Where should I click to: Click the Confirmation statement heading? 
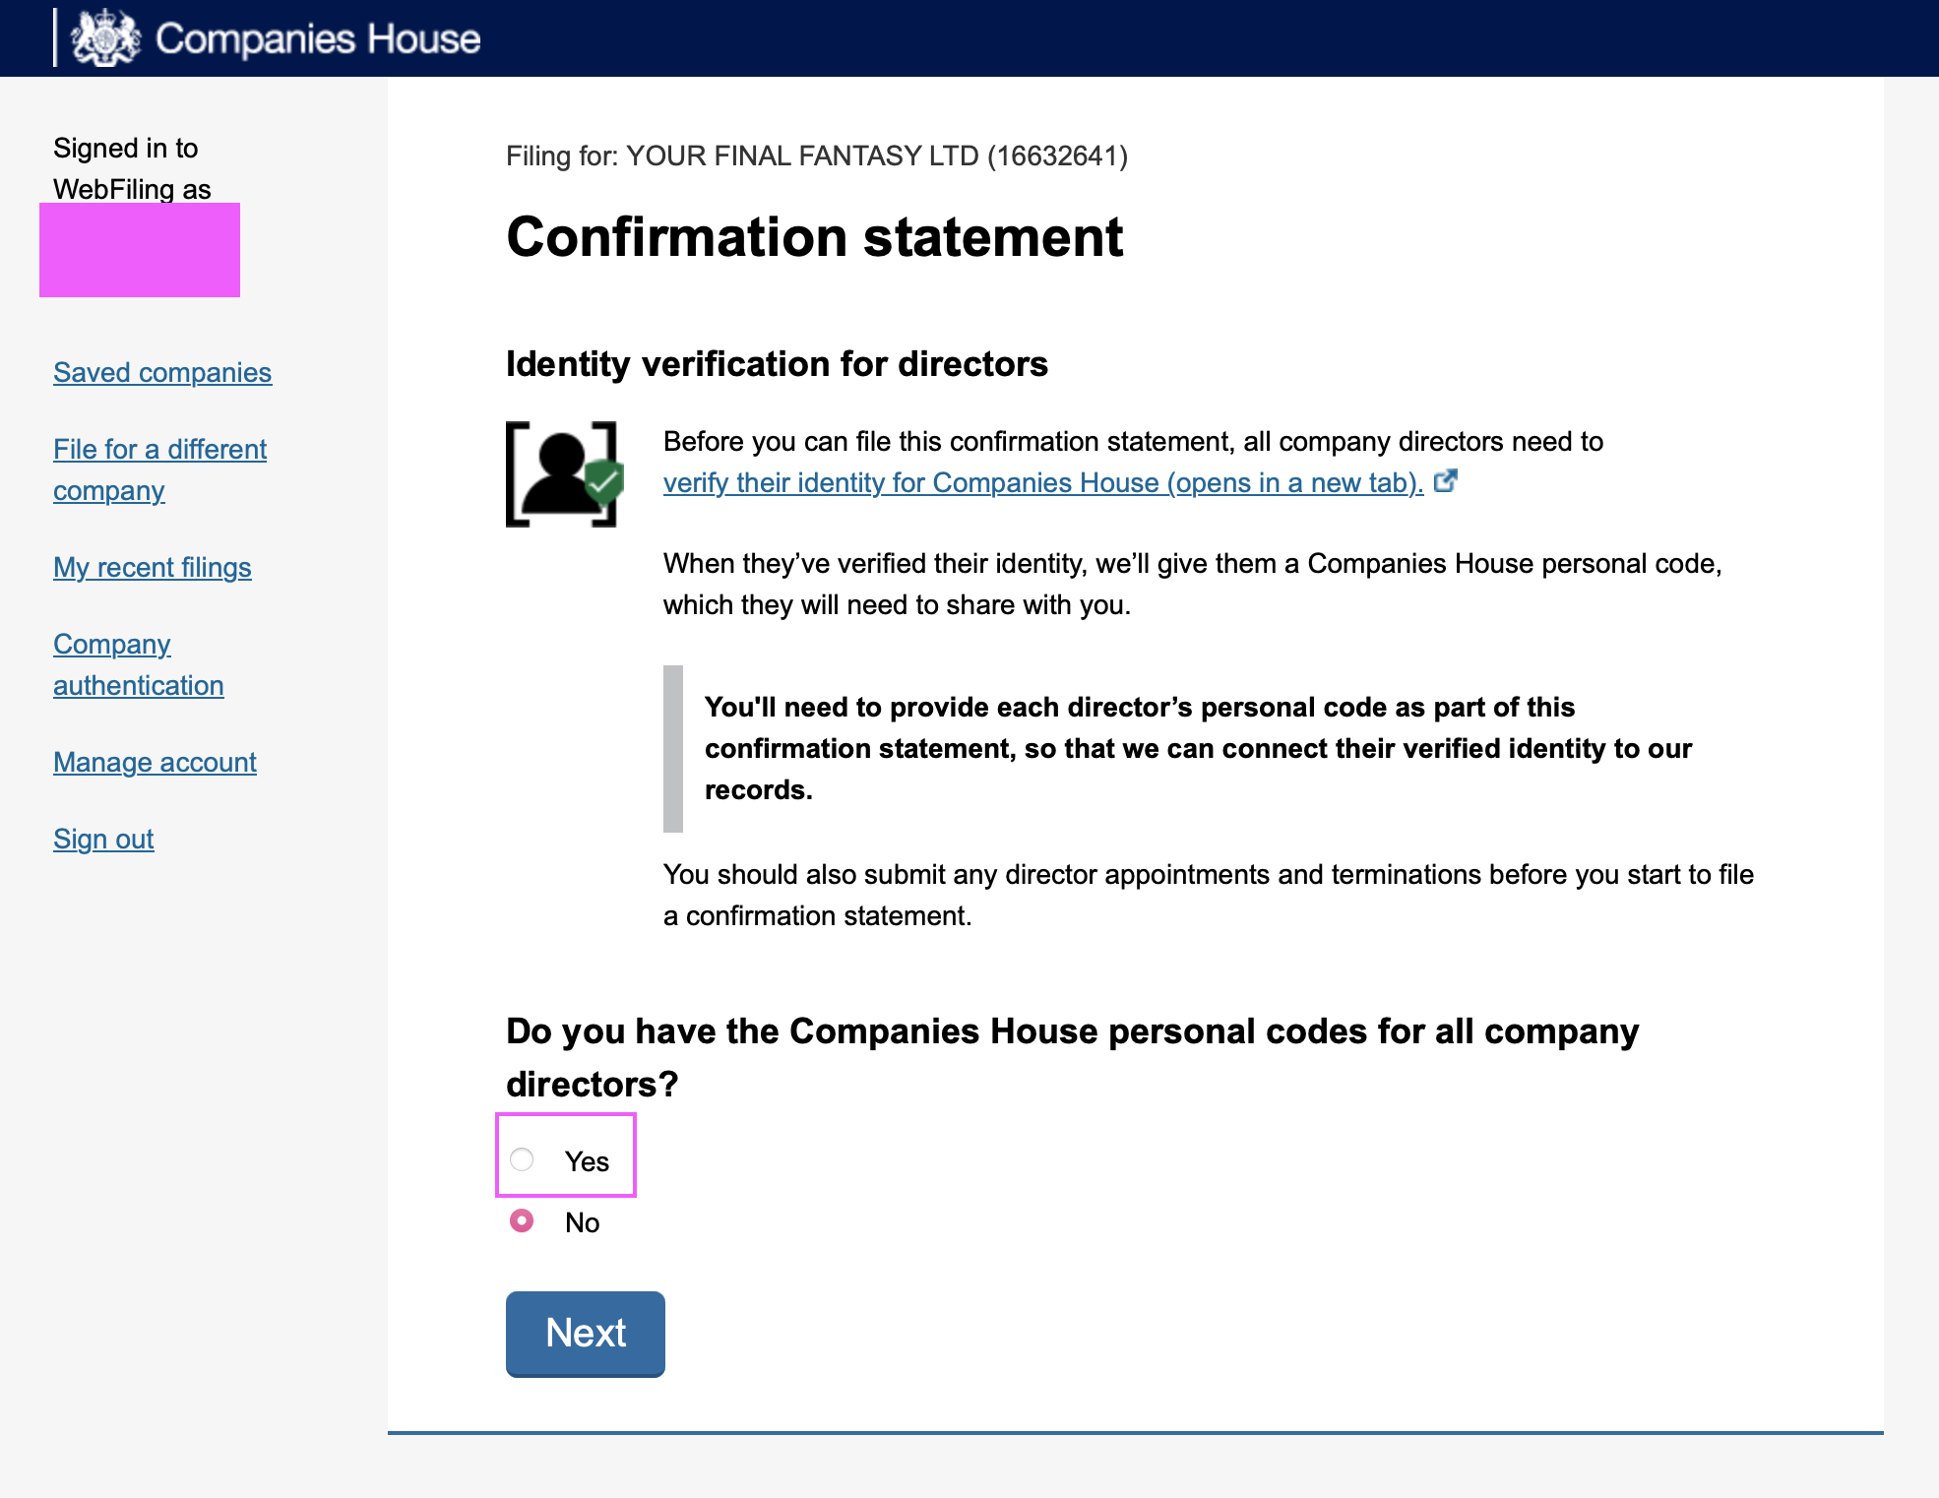(815, 237)
